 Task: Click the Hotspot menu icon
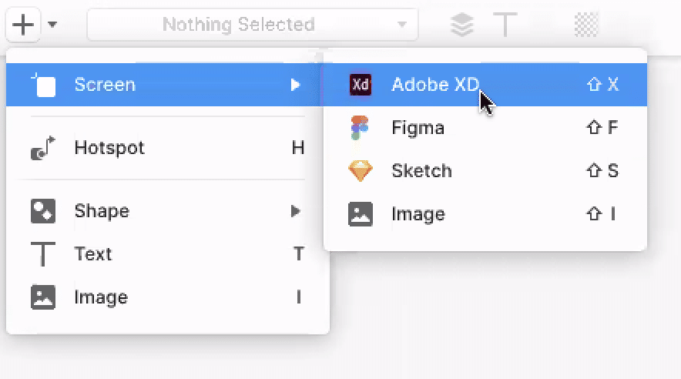click(43, 148)
